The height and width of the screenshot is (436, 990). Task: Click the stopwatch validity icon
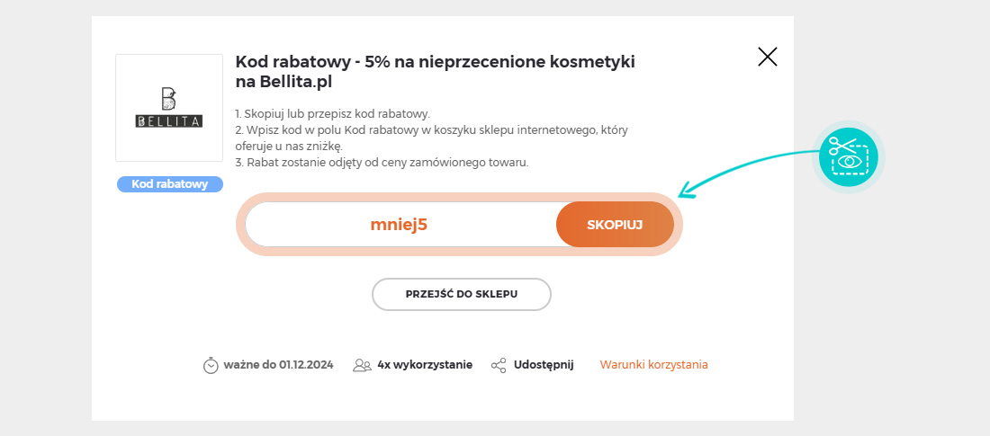[211, 365]
